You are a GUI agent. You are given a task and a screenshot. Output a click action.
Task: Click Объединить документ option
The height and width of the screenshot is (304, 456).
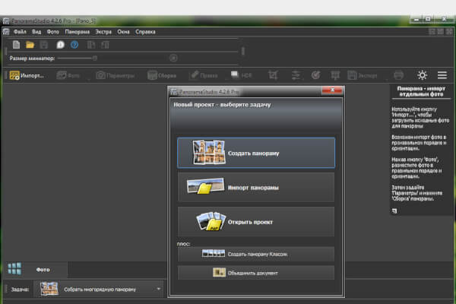pyautogui.click(x=256, y=273)
